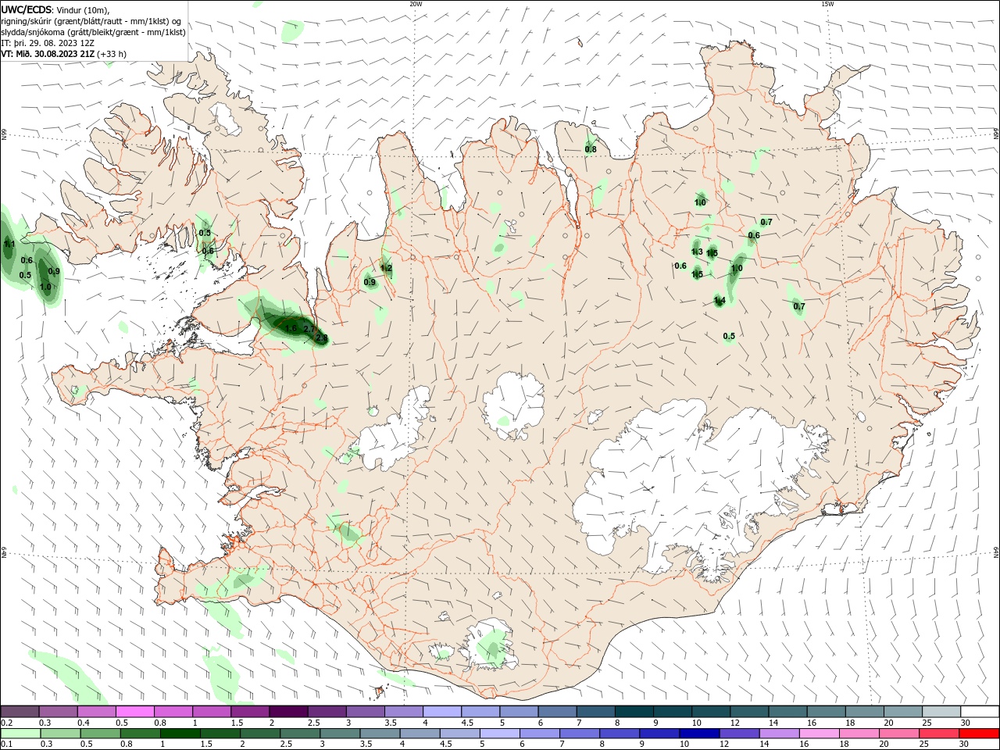Click the darkest purple swatch between 2 and 2.5
The image size is (1000, 750).
pyautogui.click(x=288, y=712)
